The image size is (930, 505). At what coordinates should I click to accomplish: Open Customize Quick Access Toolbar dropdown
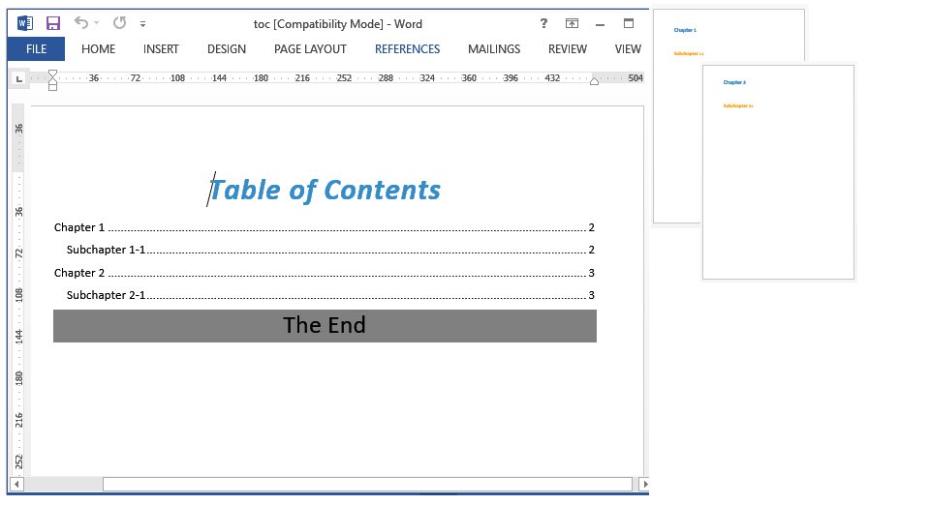[143, 23]
